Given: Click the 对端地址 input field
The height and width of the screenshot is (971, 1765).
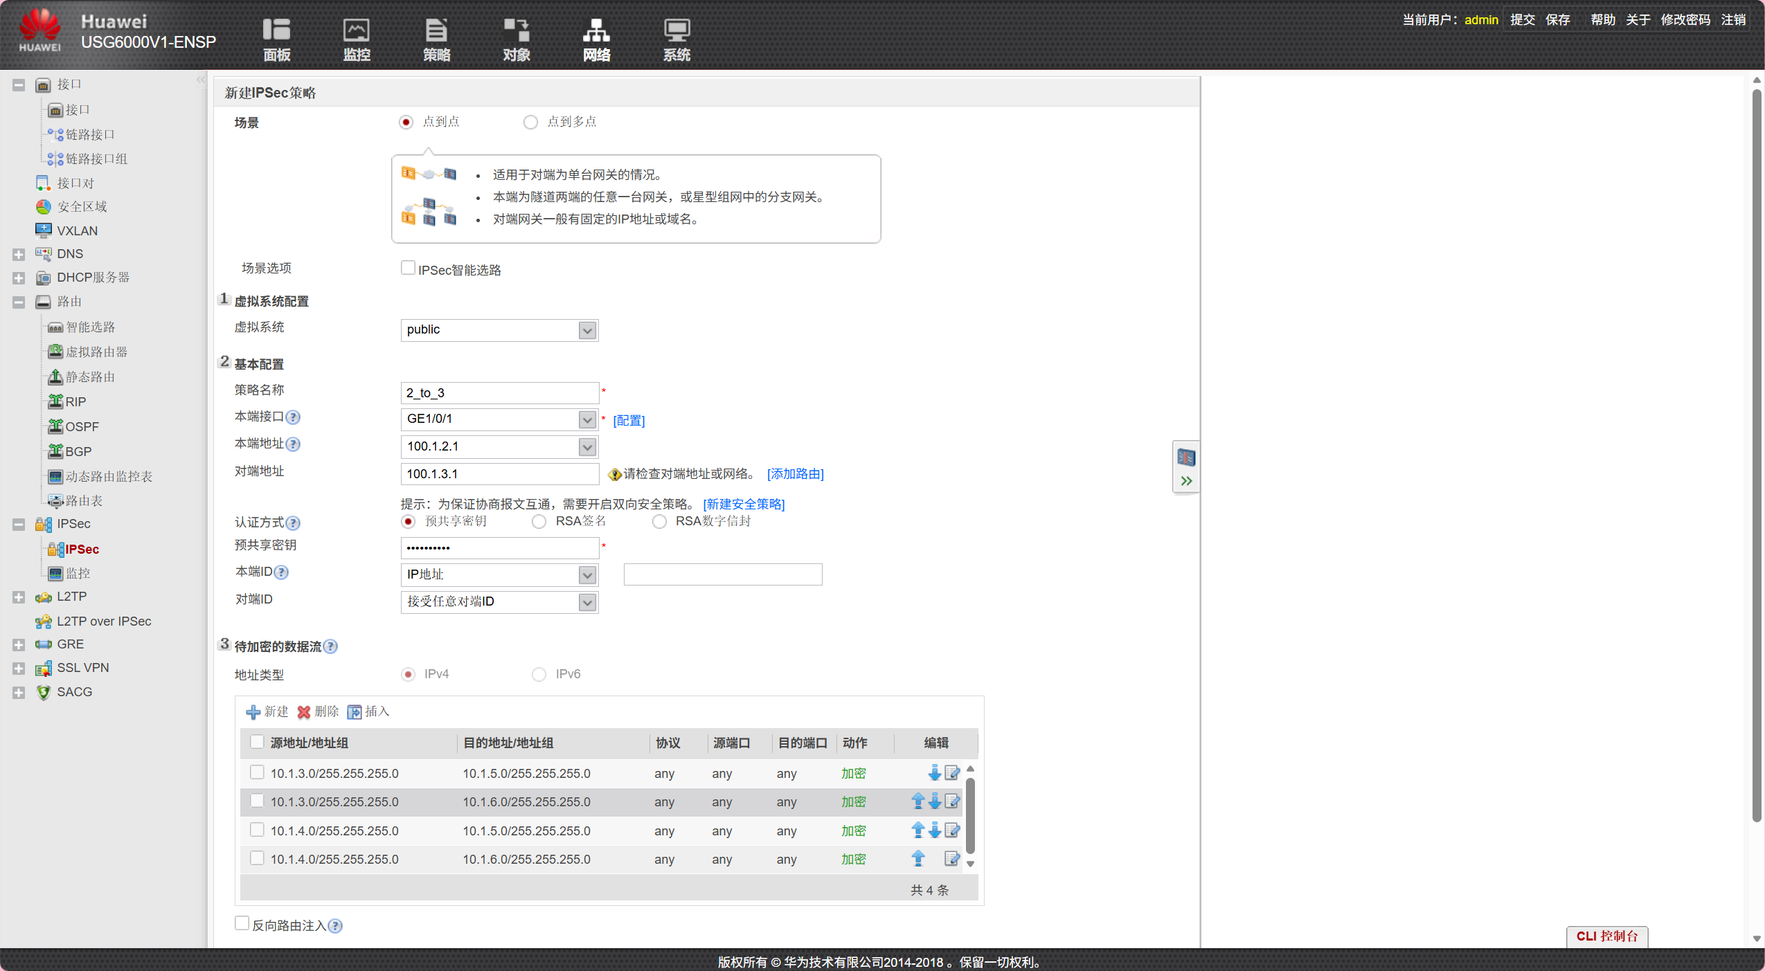Looking at the screenshot, I should (x=499, y=474).
